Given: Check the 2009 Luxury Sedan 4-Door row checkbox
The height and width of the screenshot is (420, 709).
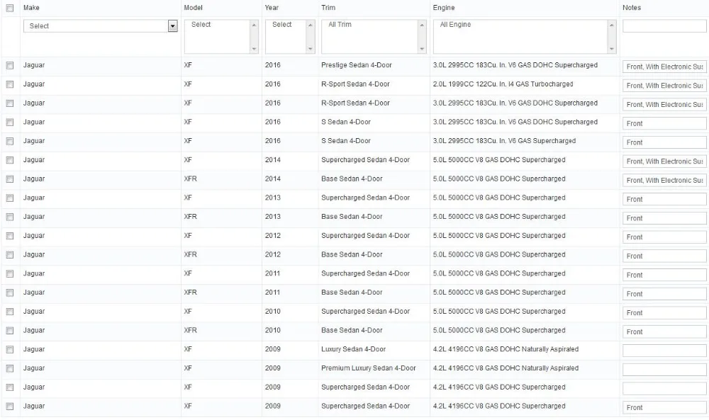Looking at the screenshot, I should pyautogui.click(x=9, y=350).
